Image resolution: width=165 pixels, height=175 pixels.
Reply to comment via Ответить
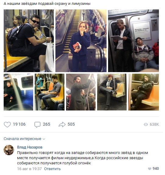click(52, 169)
